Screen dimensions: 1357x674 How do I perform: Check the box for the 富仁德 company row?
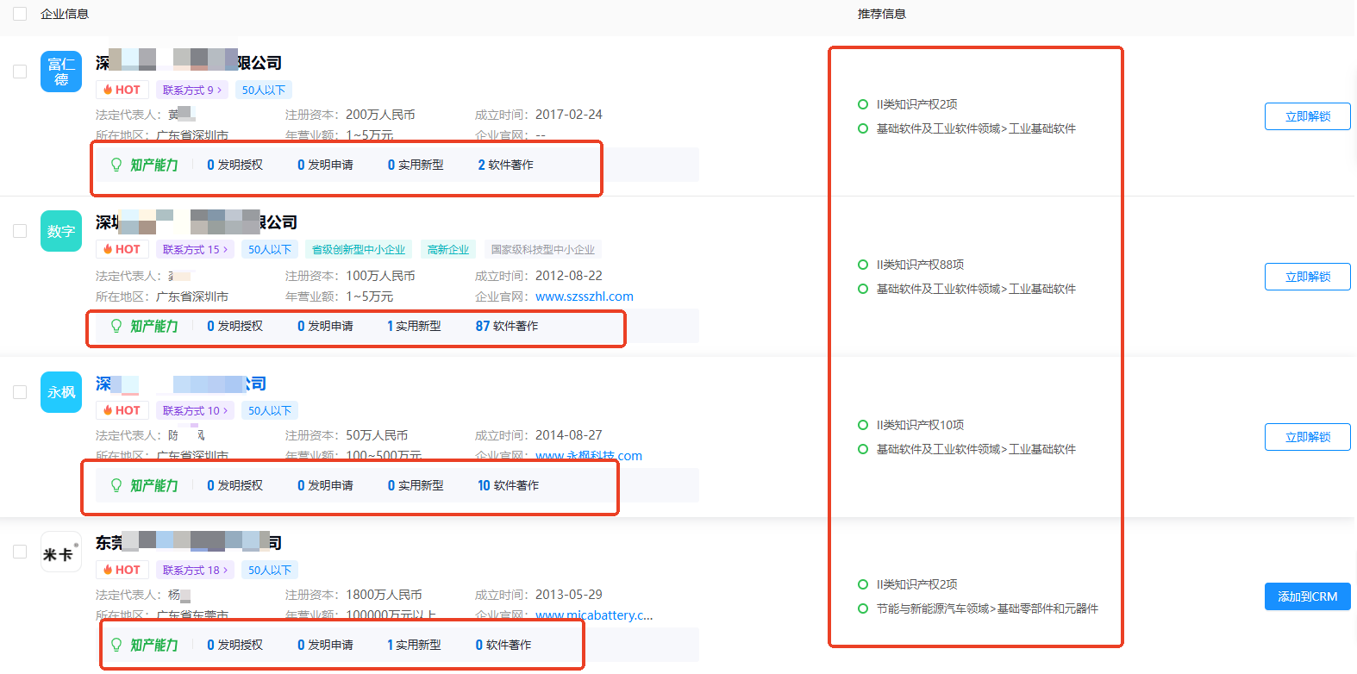(20, 72)
